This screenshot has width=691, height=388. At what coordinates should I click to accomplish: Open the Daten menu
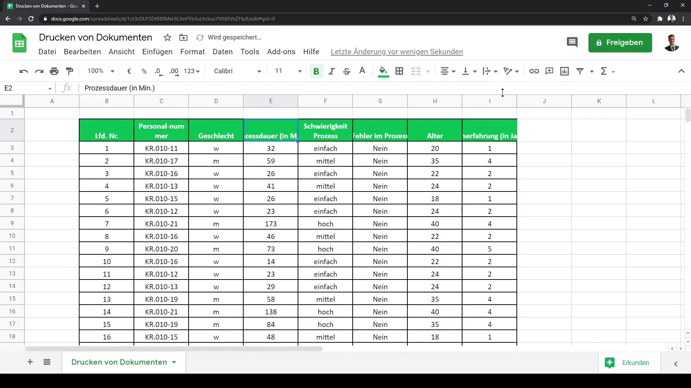tap(222, 52)
